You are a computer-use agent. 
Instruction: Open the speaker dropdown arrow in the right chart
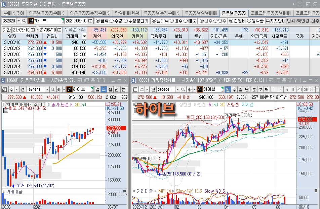[194, 89]
